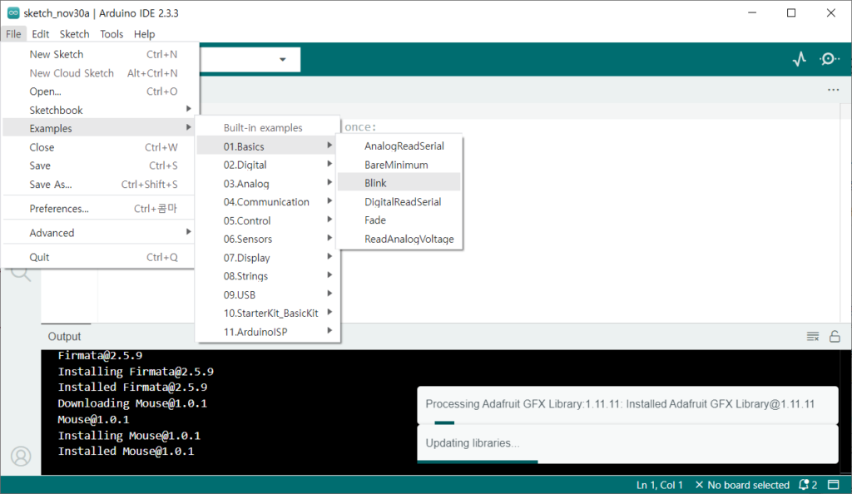Screen dimensions: 852x494
Task: Open the Serial Monitor icon
Action: [x=830, y=58]
